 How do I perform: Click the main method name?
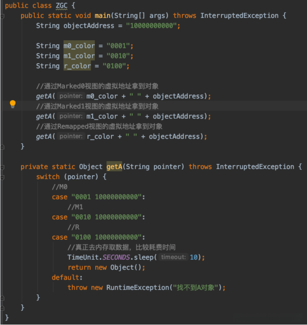(x=102, y=16)
